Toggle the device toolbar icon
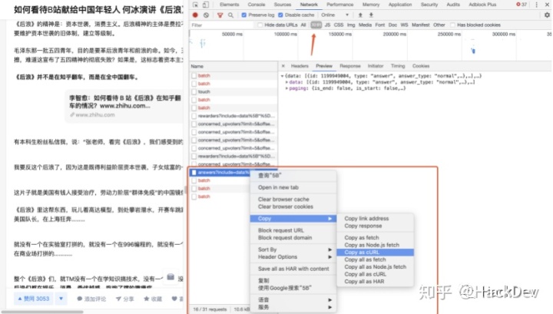553x314 pixels. [206, 5]
